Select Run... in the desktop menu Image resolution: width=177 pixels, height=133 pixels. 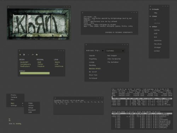(12, 100)
